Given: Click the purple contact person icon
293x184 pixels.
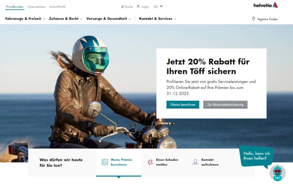Looking at the screenshot, I should [195, 162].
